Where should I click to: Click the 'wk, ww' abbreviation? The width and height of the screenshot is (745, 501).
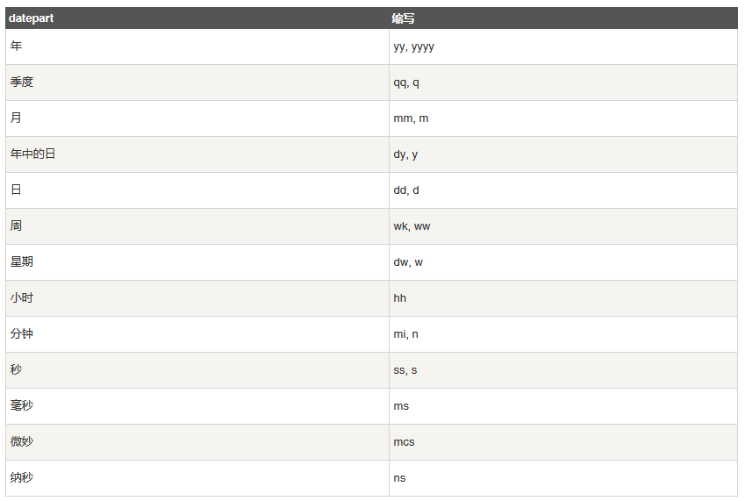click(412, 226)
